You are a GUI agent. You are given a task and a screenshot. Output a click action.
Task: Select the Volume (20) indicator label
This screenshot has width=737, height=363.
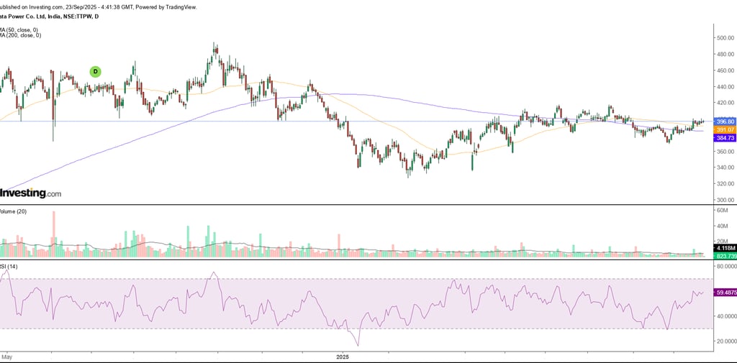[x=13, y=212]
